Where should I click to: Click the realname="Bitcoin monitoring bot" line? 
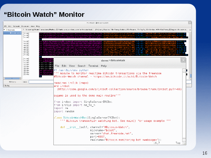[x=126, y=140]
